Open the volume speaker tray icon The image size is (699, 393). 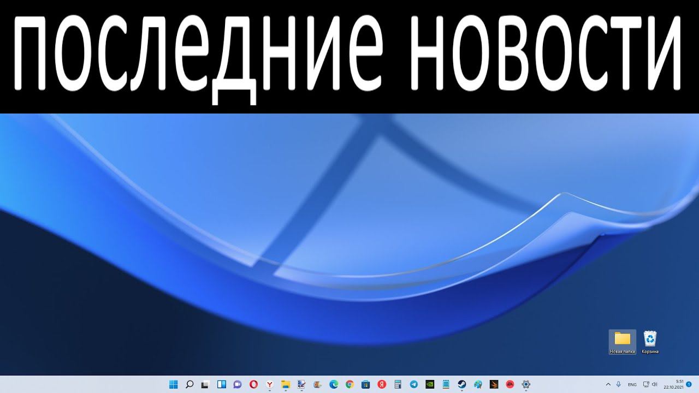point(654,384)
